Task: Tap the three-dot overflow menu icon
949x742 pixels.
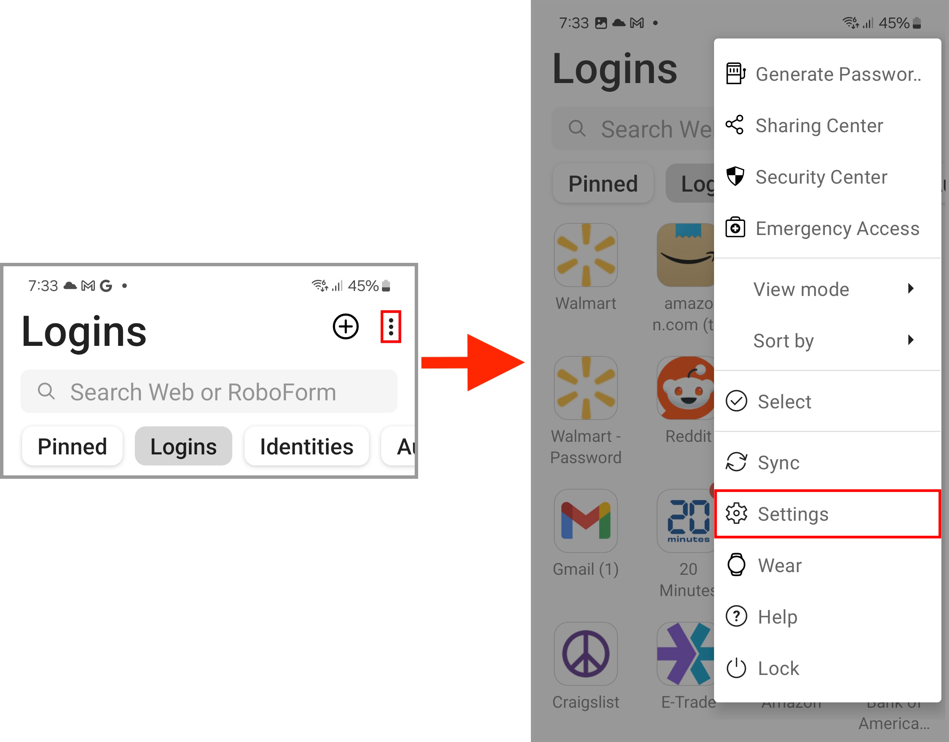Action: [391, 327]
